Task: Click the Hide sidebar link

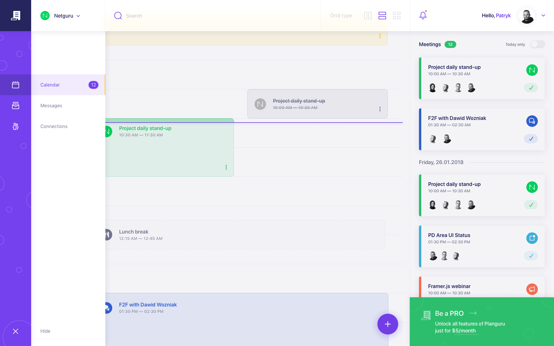Action: [x=45, y=331]
